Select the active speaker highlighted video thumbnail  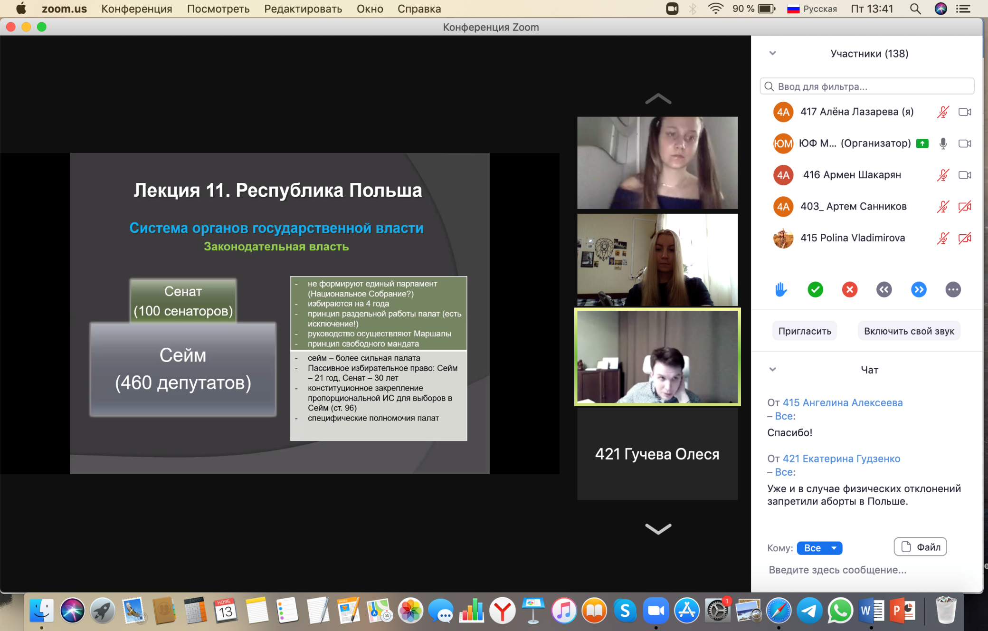click(657, 357)
